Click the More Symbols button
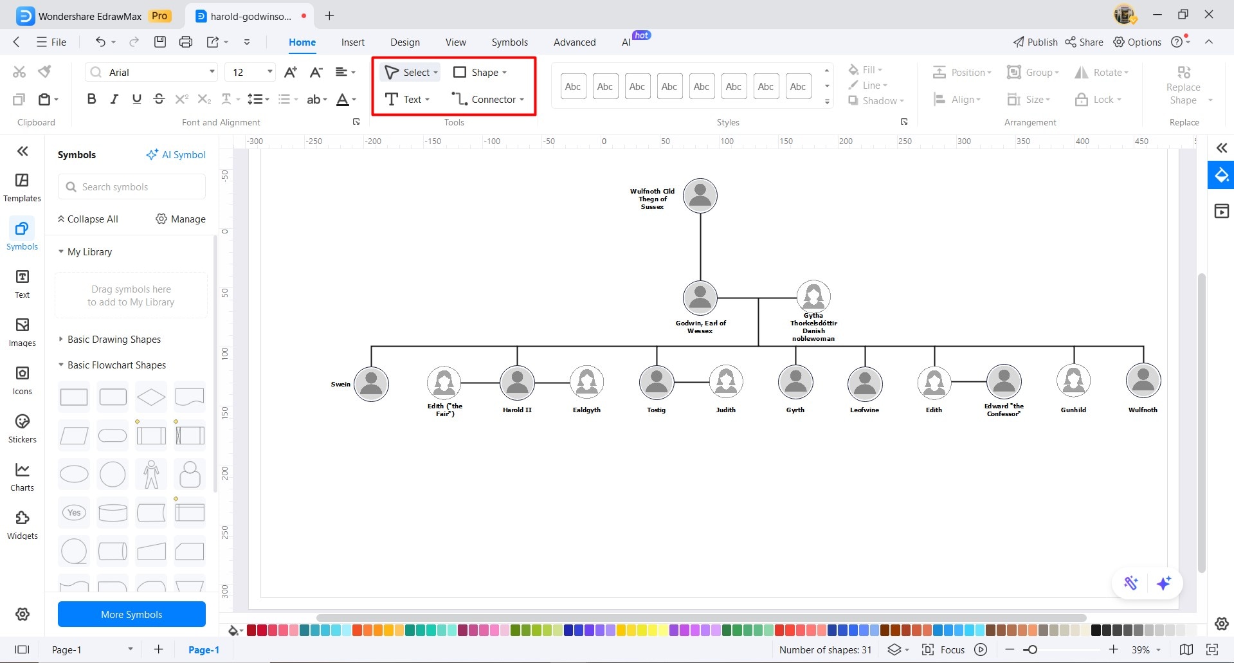Screen dimensions: 1234x663 132,614
